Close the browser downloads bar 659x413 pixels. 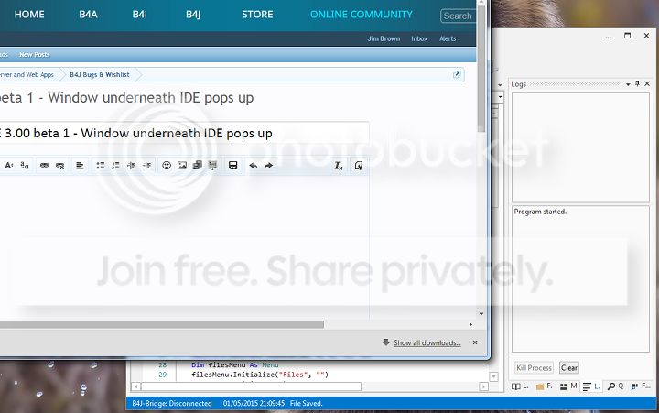[x=475, y=342]
